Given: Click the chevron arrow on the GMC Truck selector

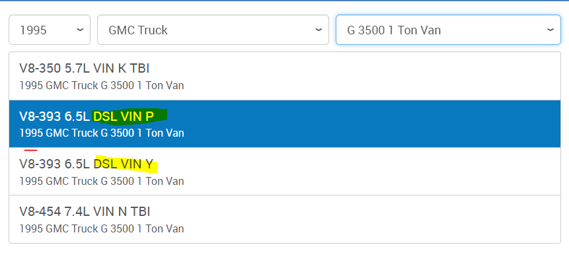Looking at the screenshot, I should pyautogui.click(x=319, y=30).
